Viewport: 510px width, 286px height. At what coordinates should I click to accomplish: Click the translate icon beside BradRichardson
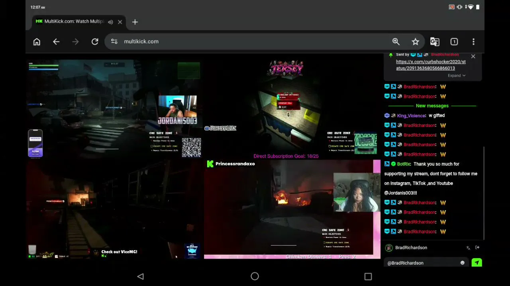[468, 248]
